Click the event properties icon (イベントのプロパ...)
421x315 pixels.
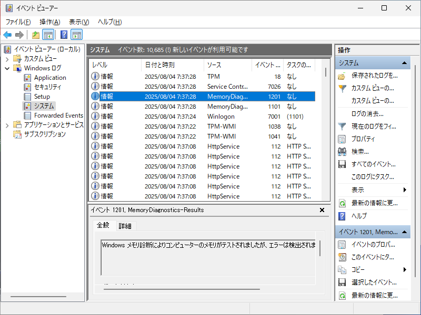[342, 245]
